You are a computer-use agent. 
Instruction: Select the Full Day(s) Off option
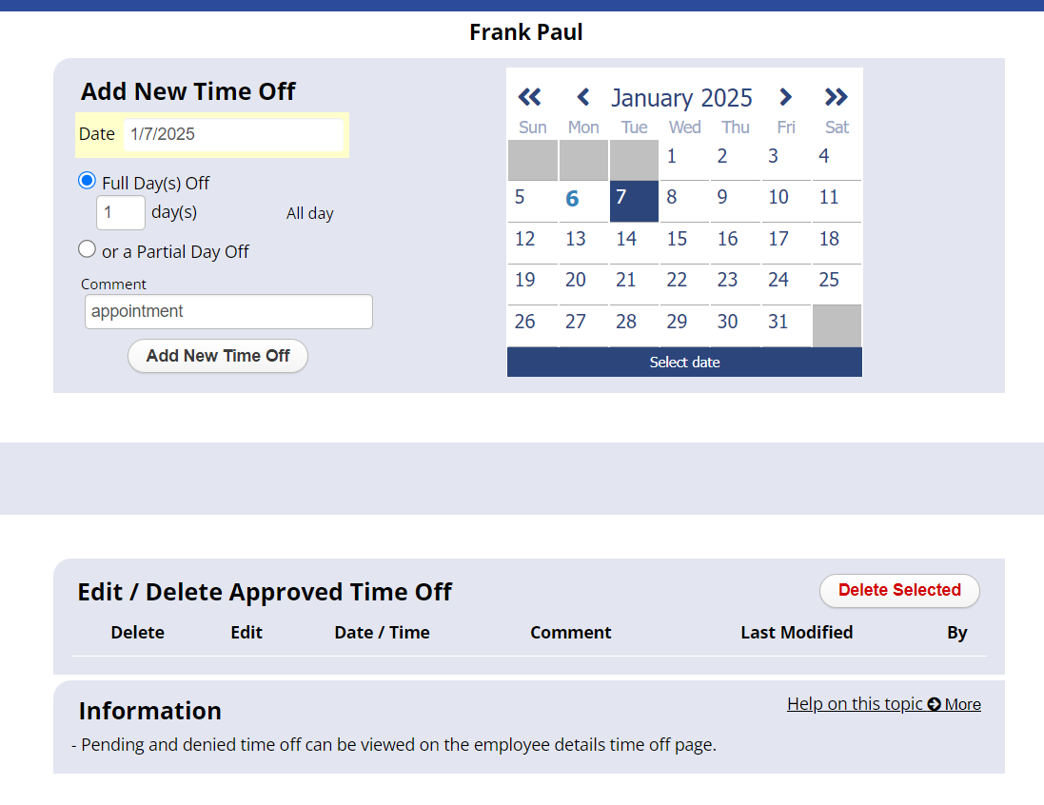pyautogui.click(x=87, y=180)
